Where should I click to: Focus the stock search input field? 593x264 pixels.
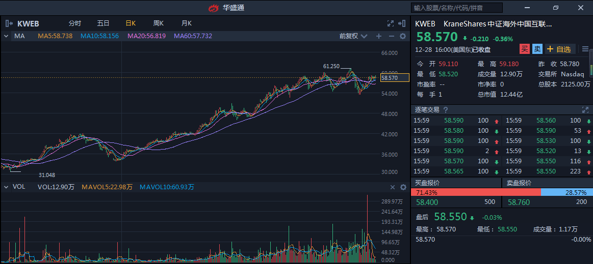coord(457,8)
